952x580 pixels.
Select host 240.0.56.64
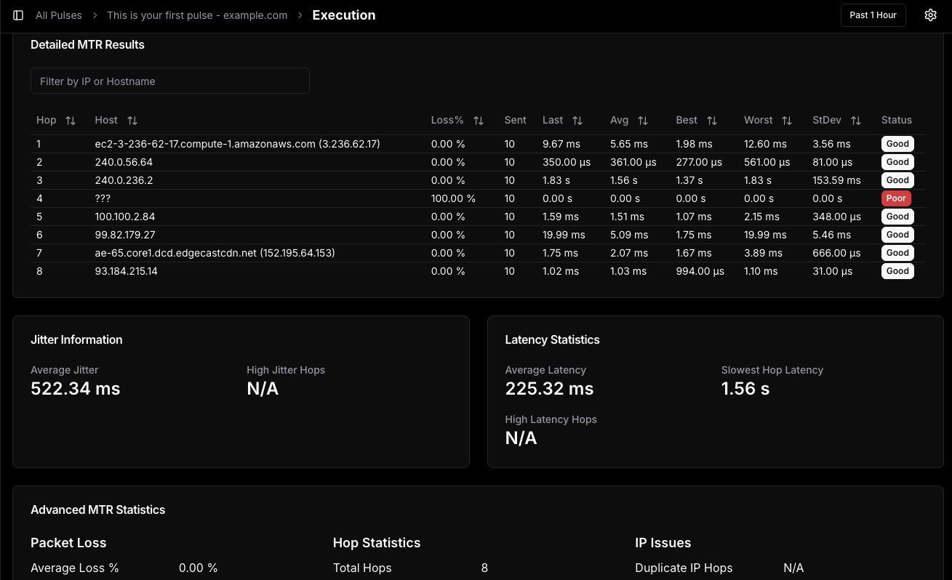[x=124, y=162]
